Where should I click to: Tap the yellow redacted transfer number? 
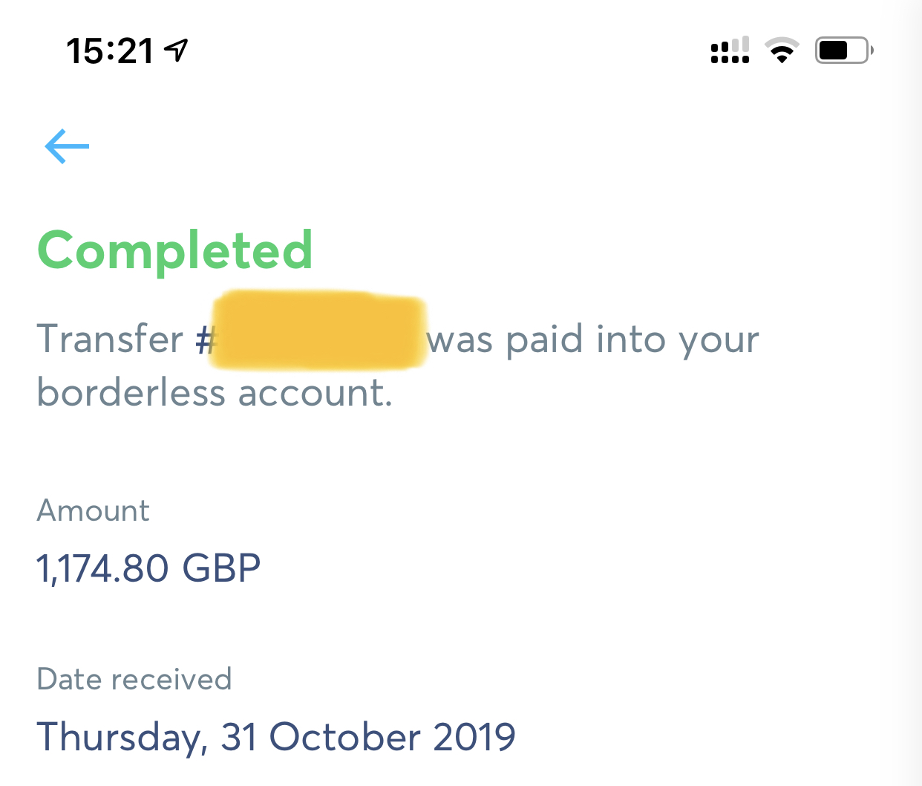coord(319,331)
